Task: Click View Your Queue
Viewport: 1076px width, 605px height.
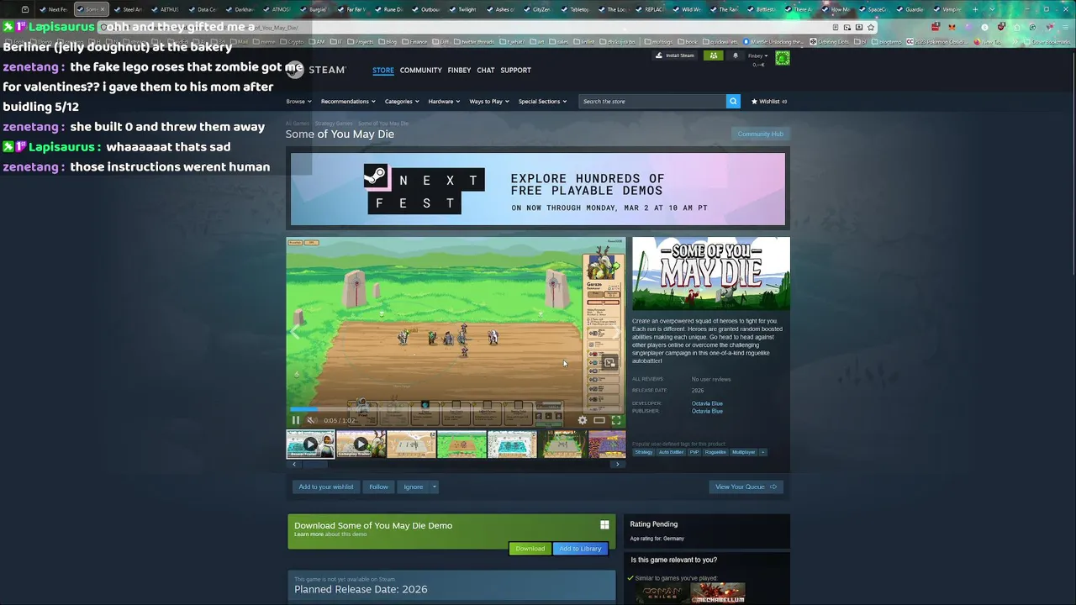Action: tap(746, 487)
